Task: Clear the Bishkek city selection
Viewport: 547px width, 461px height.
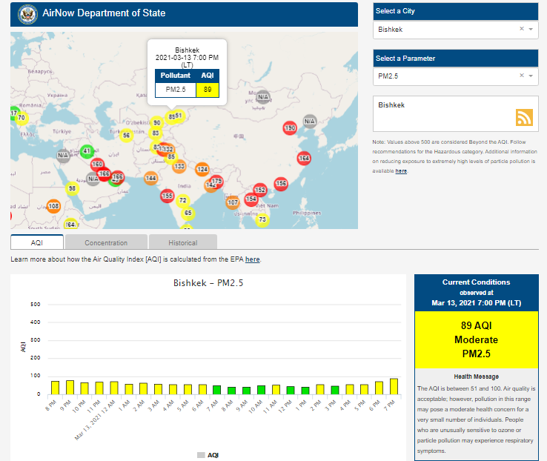Action: [521, 29]
